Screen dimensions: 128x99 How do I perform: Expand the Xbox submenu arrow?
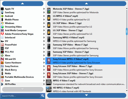(x=44, y=55)
